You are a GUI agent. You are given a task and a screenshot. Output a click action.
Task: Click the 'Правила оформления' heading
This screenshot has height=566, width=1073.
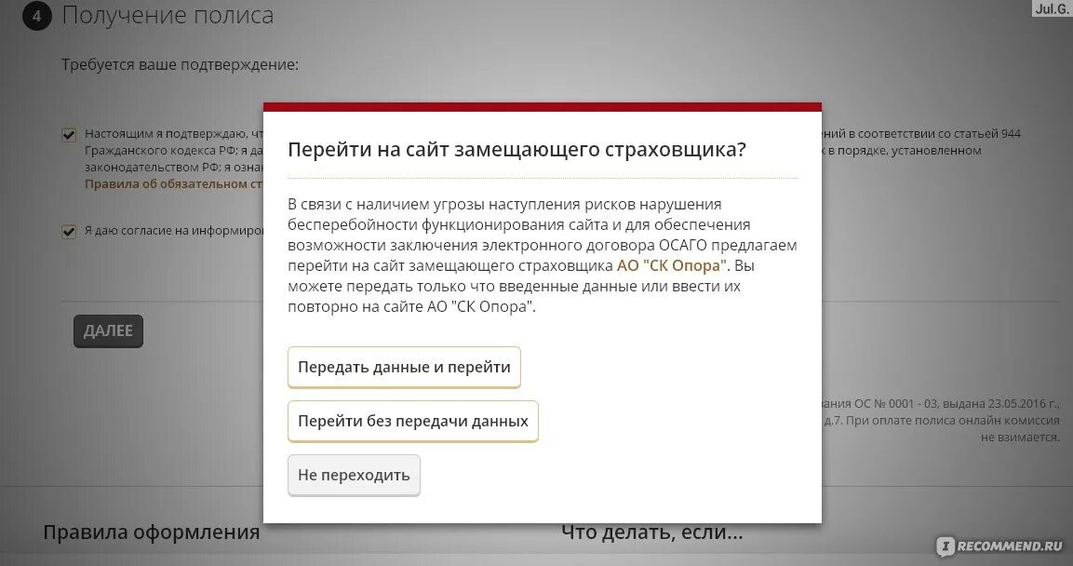(x=152, y=532)
